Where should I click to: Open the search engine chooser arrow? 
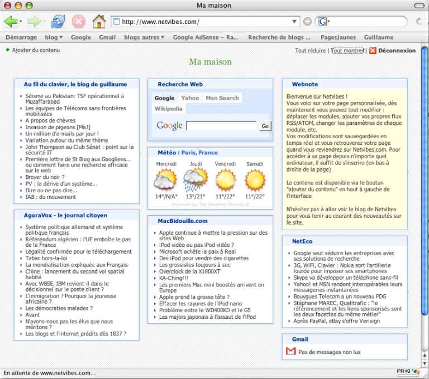click(x=329, y=21)
